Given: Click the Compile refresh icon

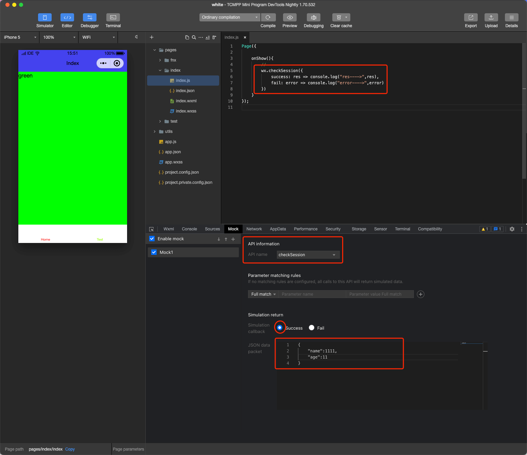Looking at the screenshot, I should click(268, 17).
